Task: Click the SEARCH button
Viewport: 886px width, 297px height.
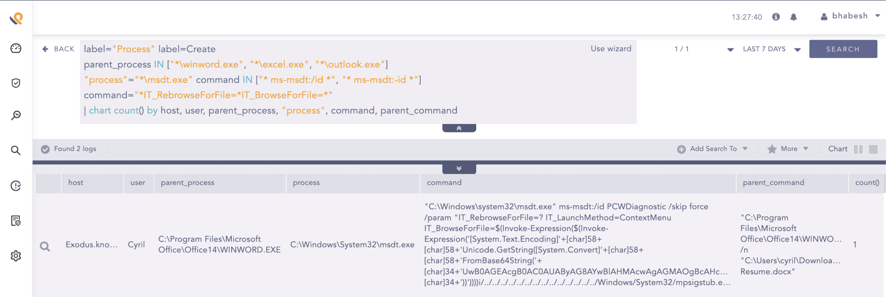Action: pyautogui.click(x=843, y=49)
